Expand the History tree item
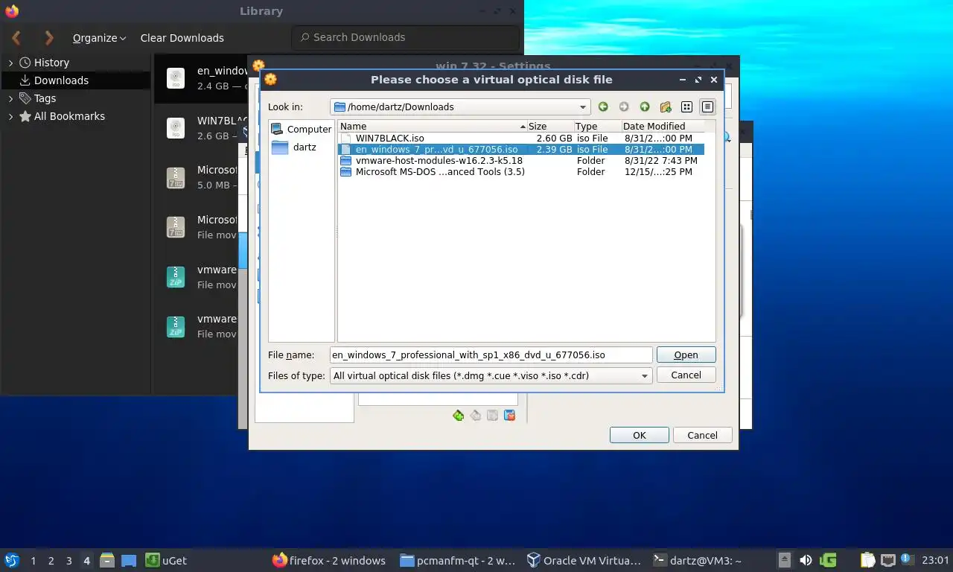Viewport: 953px width, 572px height. click(x=10, y=63)
